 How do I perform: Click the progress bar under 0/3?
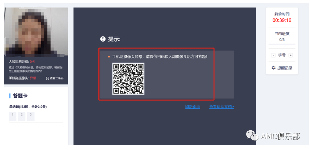tap(282, 44)
